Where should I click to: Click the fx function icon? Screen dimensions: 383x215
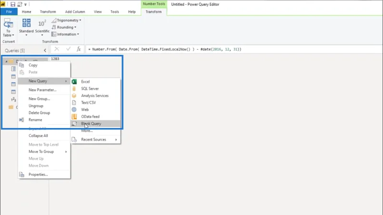(79, 49)
